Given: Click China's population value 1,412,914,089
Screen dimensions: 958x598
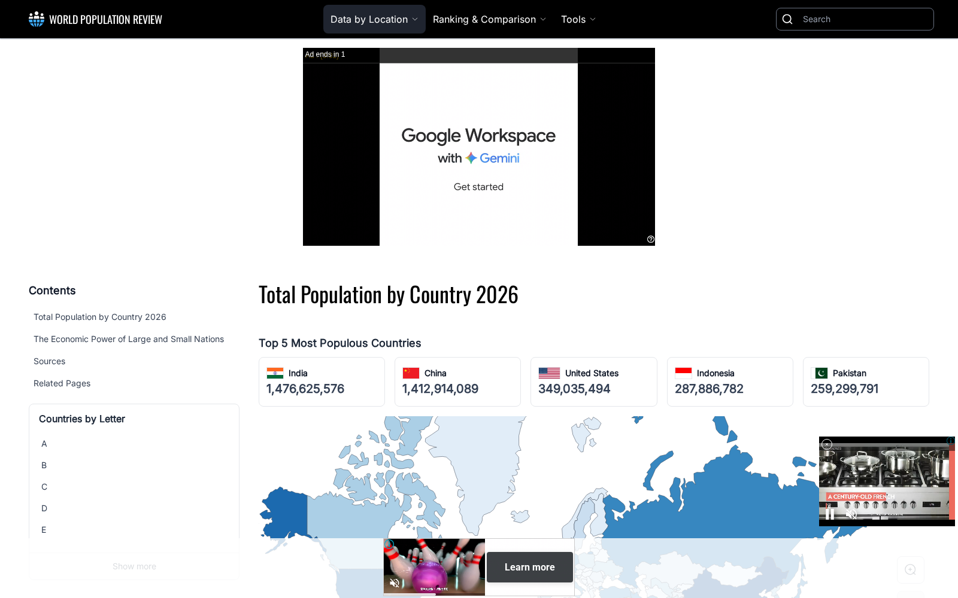Looking at the screenshot, I should coord(440,389).
